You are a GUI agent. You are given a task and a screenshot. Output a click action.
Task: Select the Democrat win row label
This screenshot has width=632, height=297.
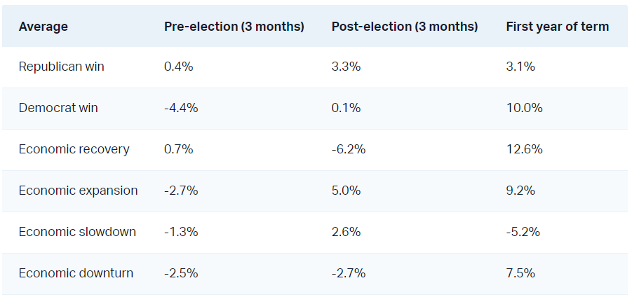pyautogui.click(x=58, y=108)
